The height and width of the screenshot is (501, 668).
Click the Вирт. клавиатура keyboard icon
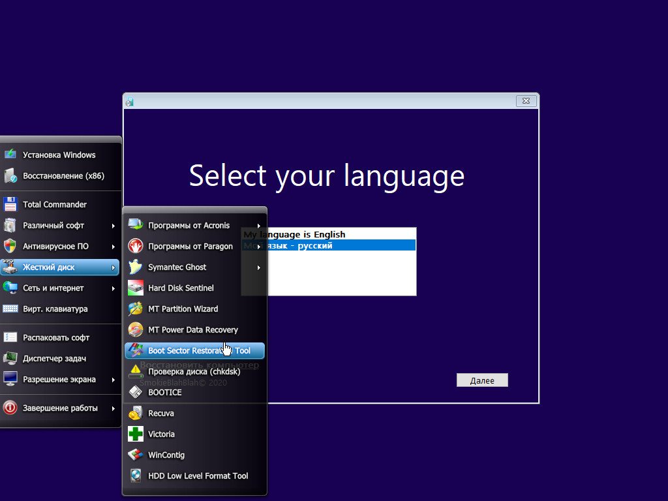10,309
